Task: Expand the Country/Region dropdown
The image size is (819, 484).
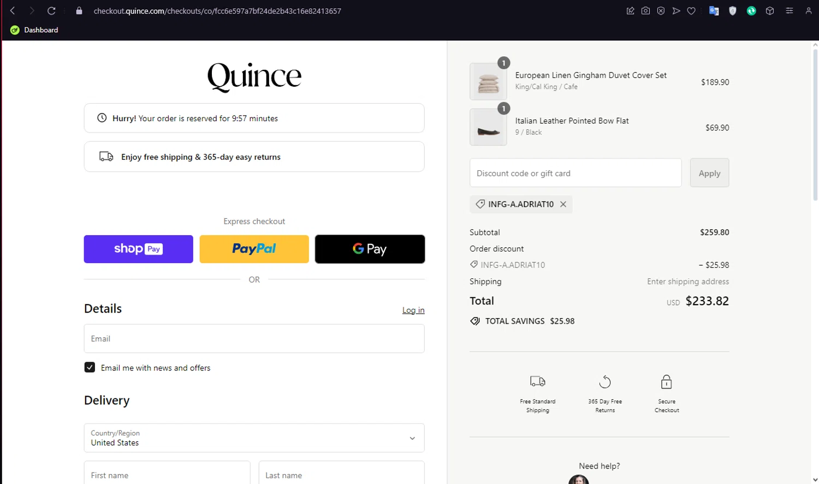Action: 254,438
